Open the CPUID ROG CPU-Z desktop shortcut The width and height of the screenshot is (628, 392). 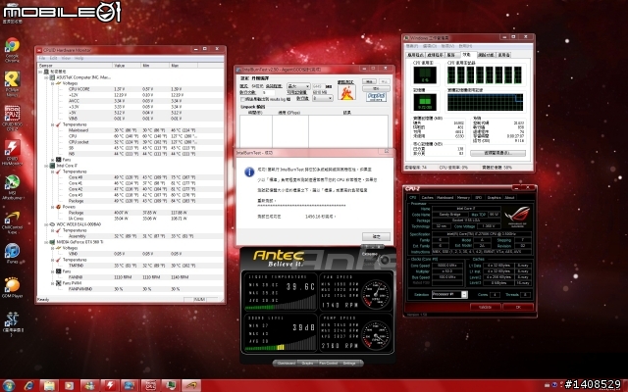(12, 118)
